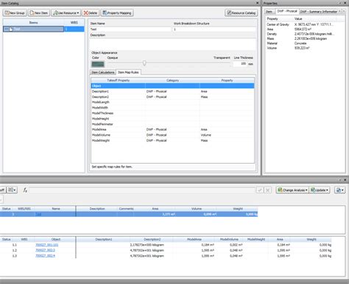Open the object color swatch
349x284 pixels.
tap(98, 64)
